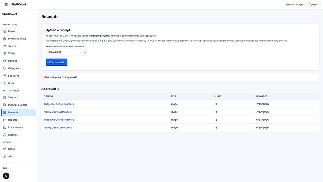Click the 6/19/2026 upload date cell
The image size is (323, 182).
click(x=262, y=128)
